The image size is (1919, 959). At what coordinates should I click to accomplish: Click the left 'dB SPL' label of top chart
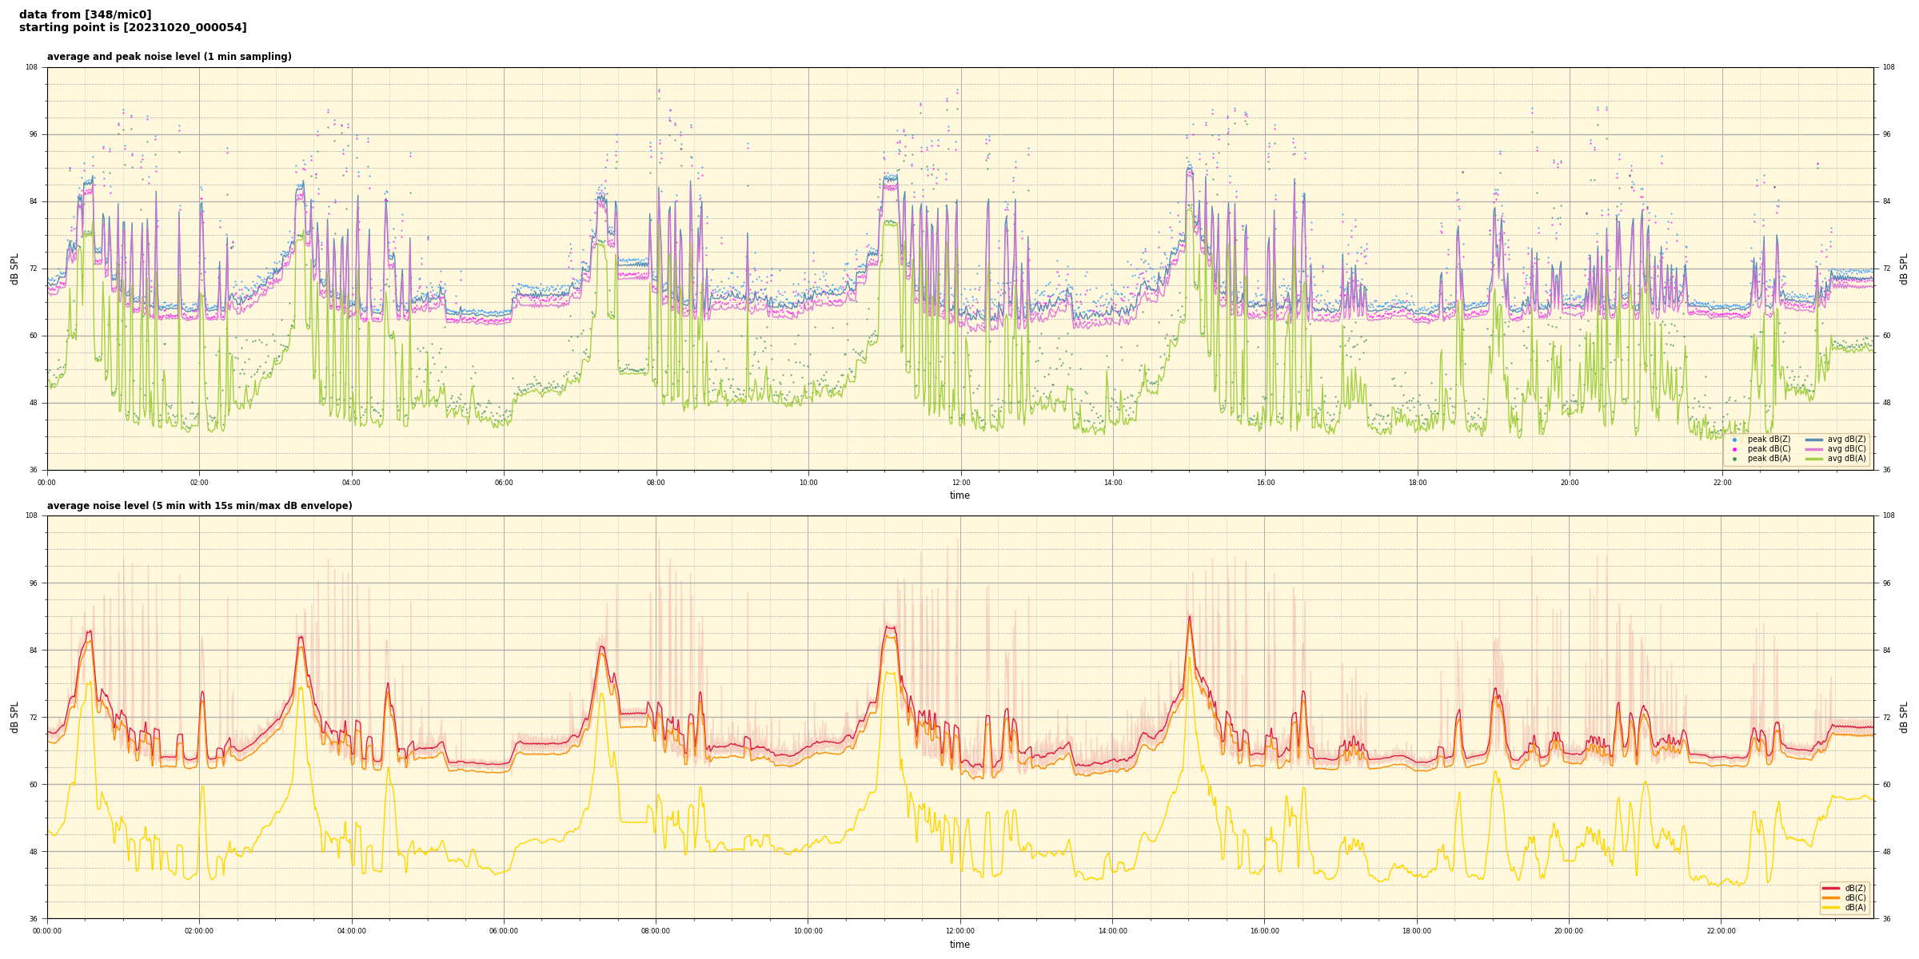point(14,269)
